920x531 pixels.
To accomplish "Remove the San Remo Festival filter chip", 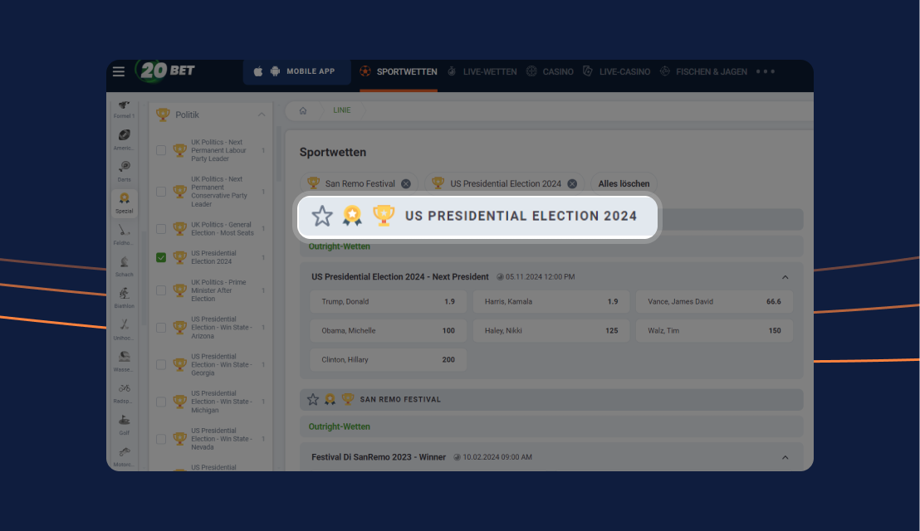I will [406, 184].
